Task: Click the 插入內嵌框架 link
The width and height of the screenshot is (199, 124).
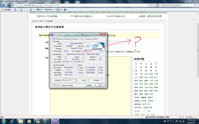Action: pos(116,52)
